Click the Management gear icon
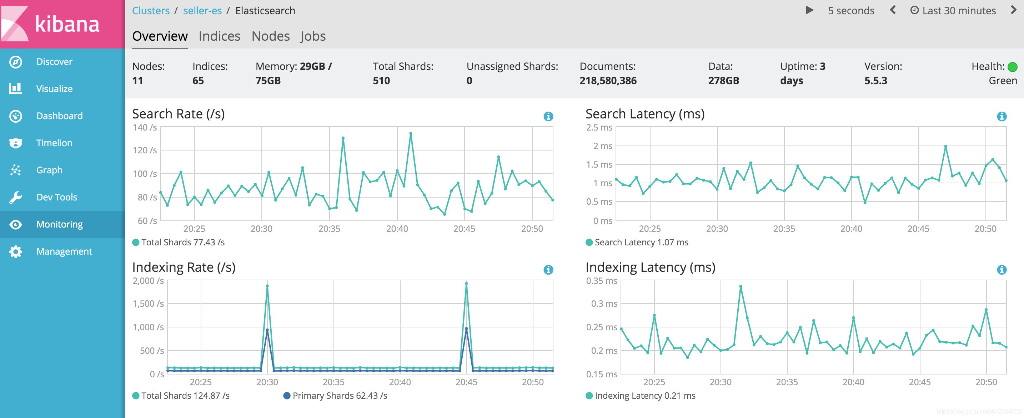Viewport: 1024px width, 418px height. pos(15,252)
